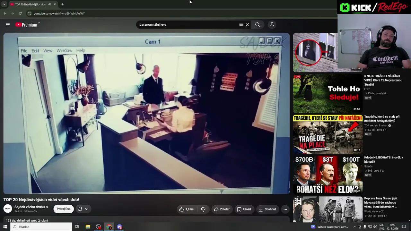Open 'Kdo je NEJBOHATŠÍ člověk v historii?' title

[x=383, y=159]
